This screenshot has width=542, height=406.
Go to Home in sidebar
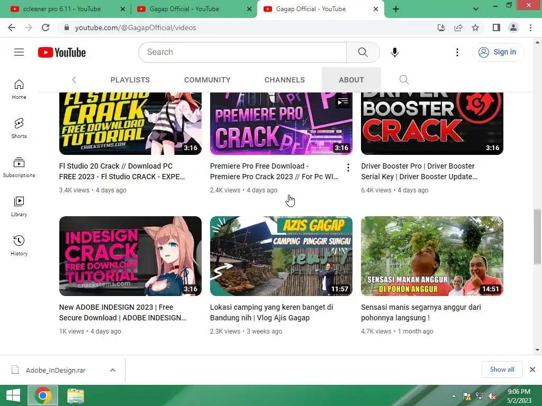[x=19, y=89]
